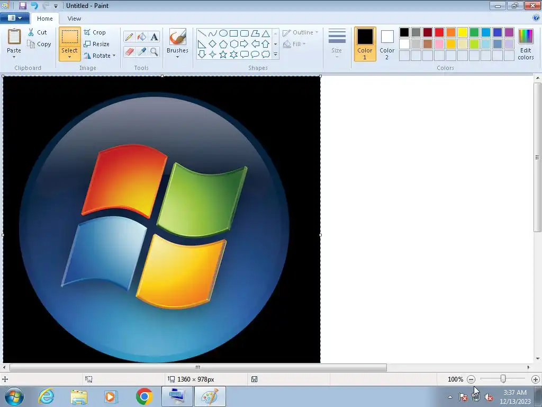Switch to the View tab
Screen dimensions: 542x407
(74, 19)
